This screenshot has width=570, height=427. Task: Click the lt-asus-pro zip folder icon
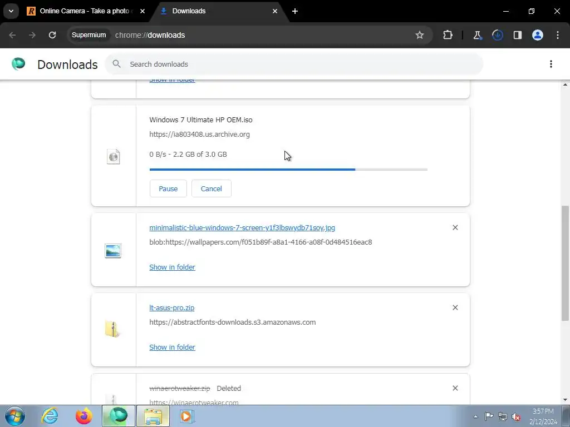(x=112, y=329)
